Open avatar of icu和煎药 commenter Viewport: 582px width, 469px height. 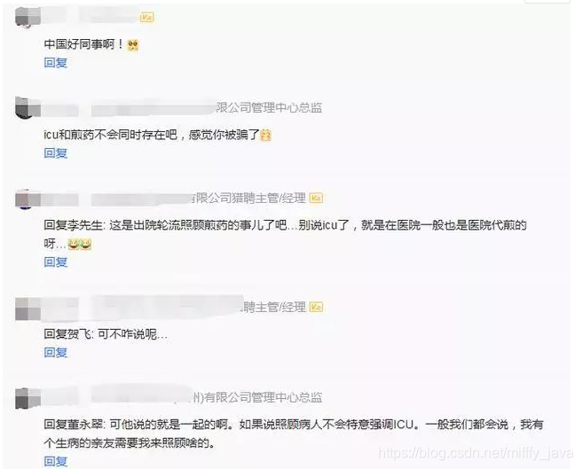tap(28, 108)
